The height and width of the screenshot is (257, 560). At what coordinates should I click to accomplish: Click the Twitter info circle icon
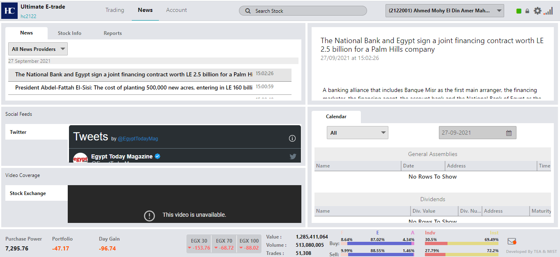point(292,138)
